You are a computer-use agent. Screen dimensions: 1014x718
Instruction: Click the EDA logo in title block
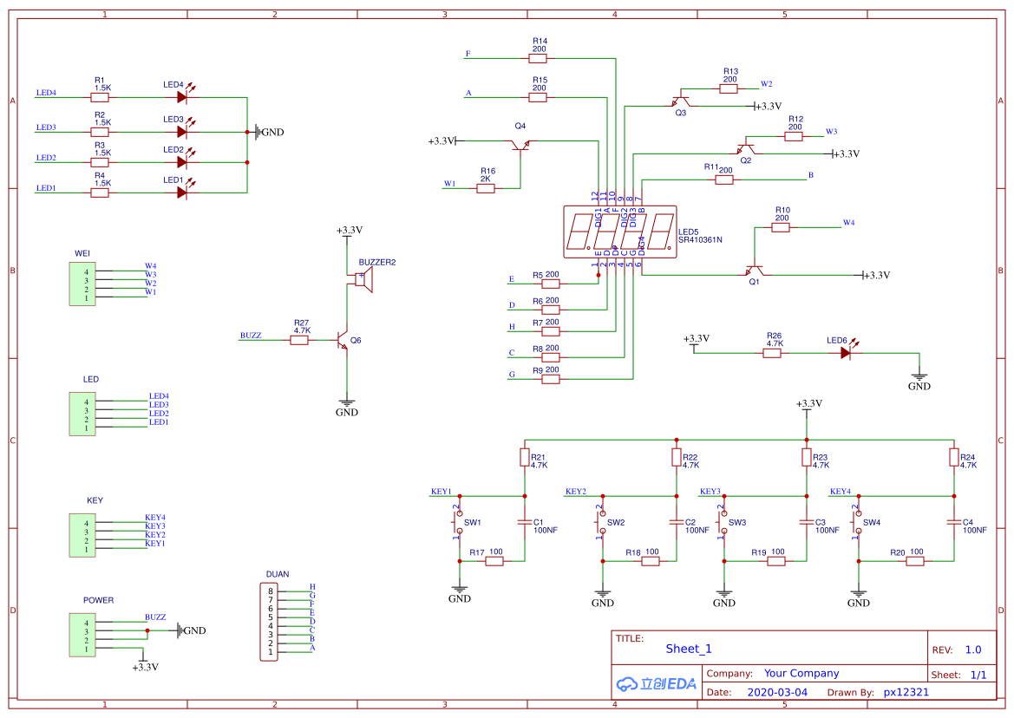(x=657, y=684)
